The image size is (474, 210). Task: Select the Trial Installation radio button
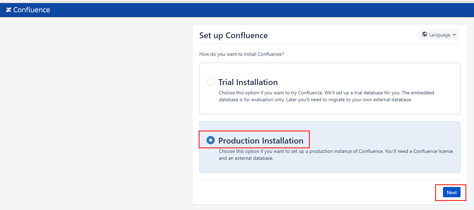(x=210, y=82)
